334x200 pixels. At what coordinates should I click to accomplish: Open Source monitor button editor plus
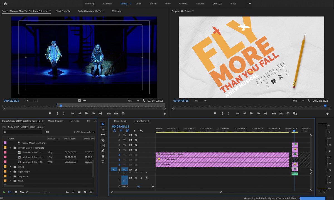point(164,114)
